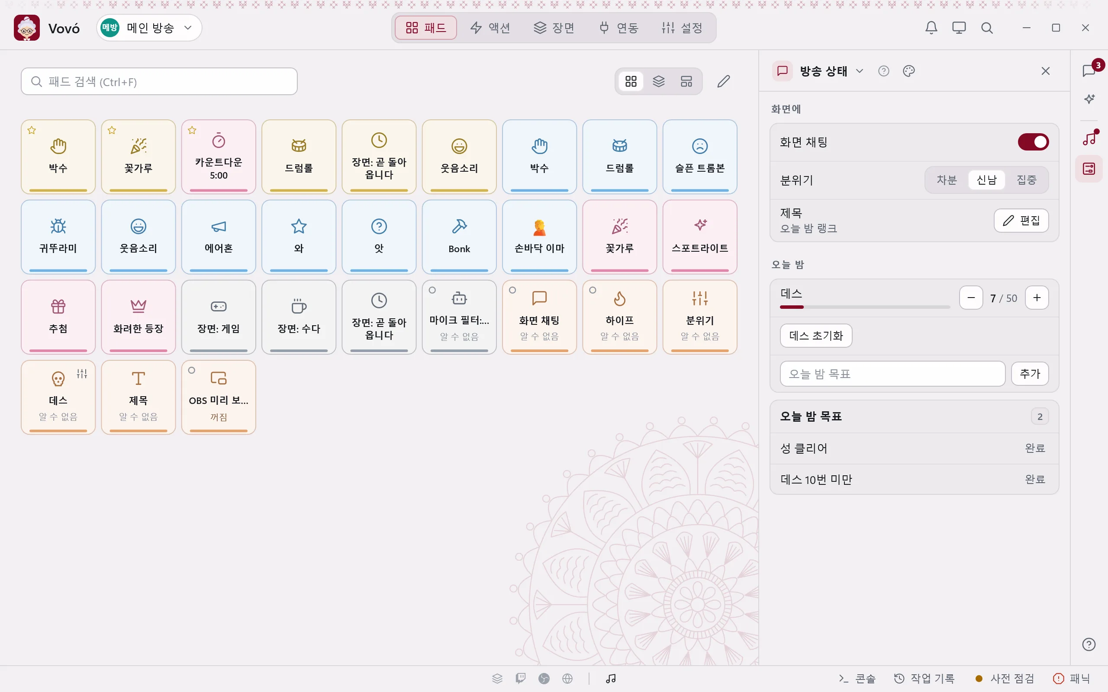
Task: Go to the 장면 tab
Action: (554, 28)
